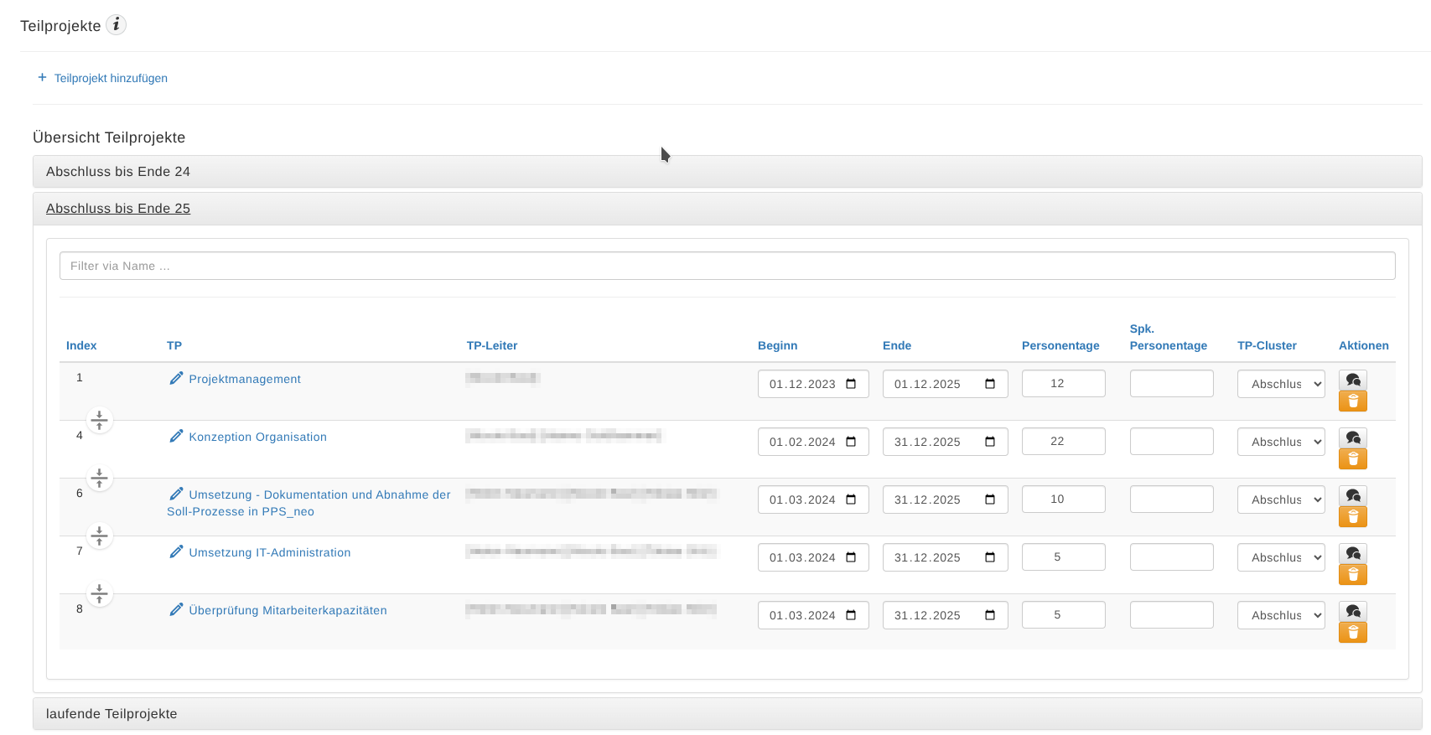Collapse the Abschluss bis Ende 25 section
This screenshot has height=735, width=1431.
(118, 208)
